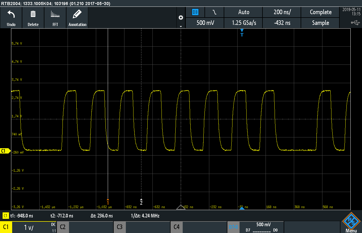Click the digital threshold 500 mV value
Viewport: 362px width, 233px height.
pos(263,225)
